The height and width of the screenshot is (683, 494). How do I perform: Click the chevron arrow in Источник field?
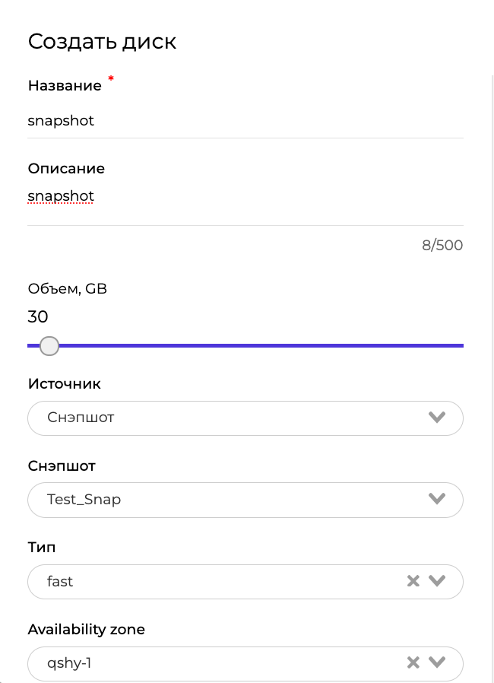click(436, 417)
